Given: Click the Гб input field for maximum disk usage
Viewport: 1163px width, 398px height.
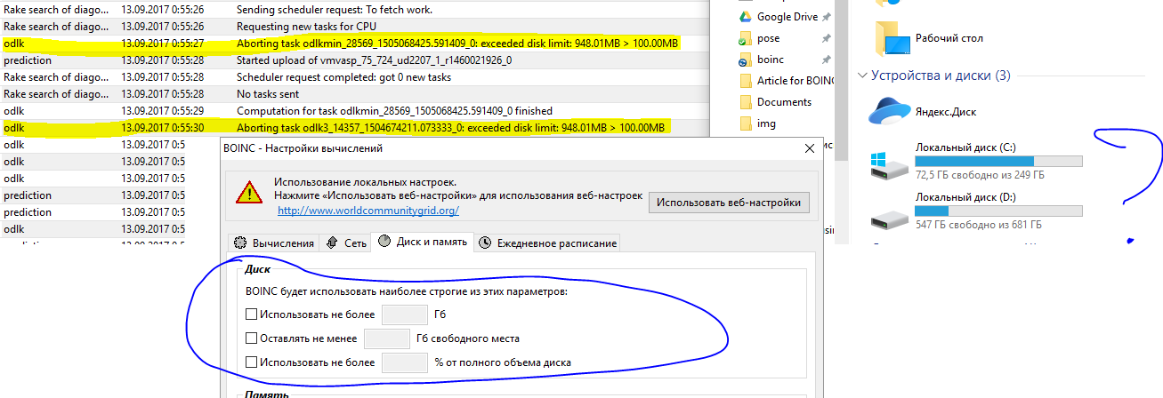Looking at the screenshot, I should coord(405,314).
